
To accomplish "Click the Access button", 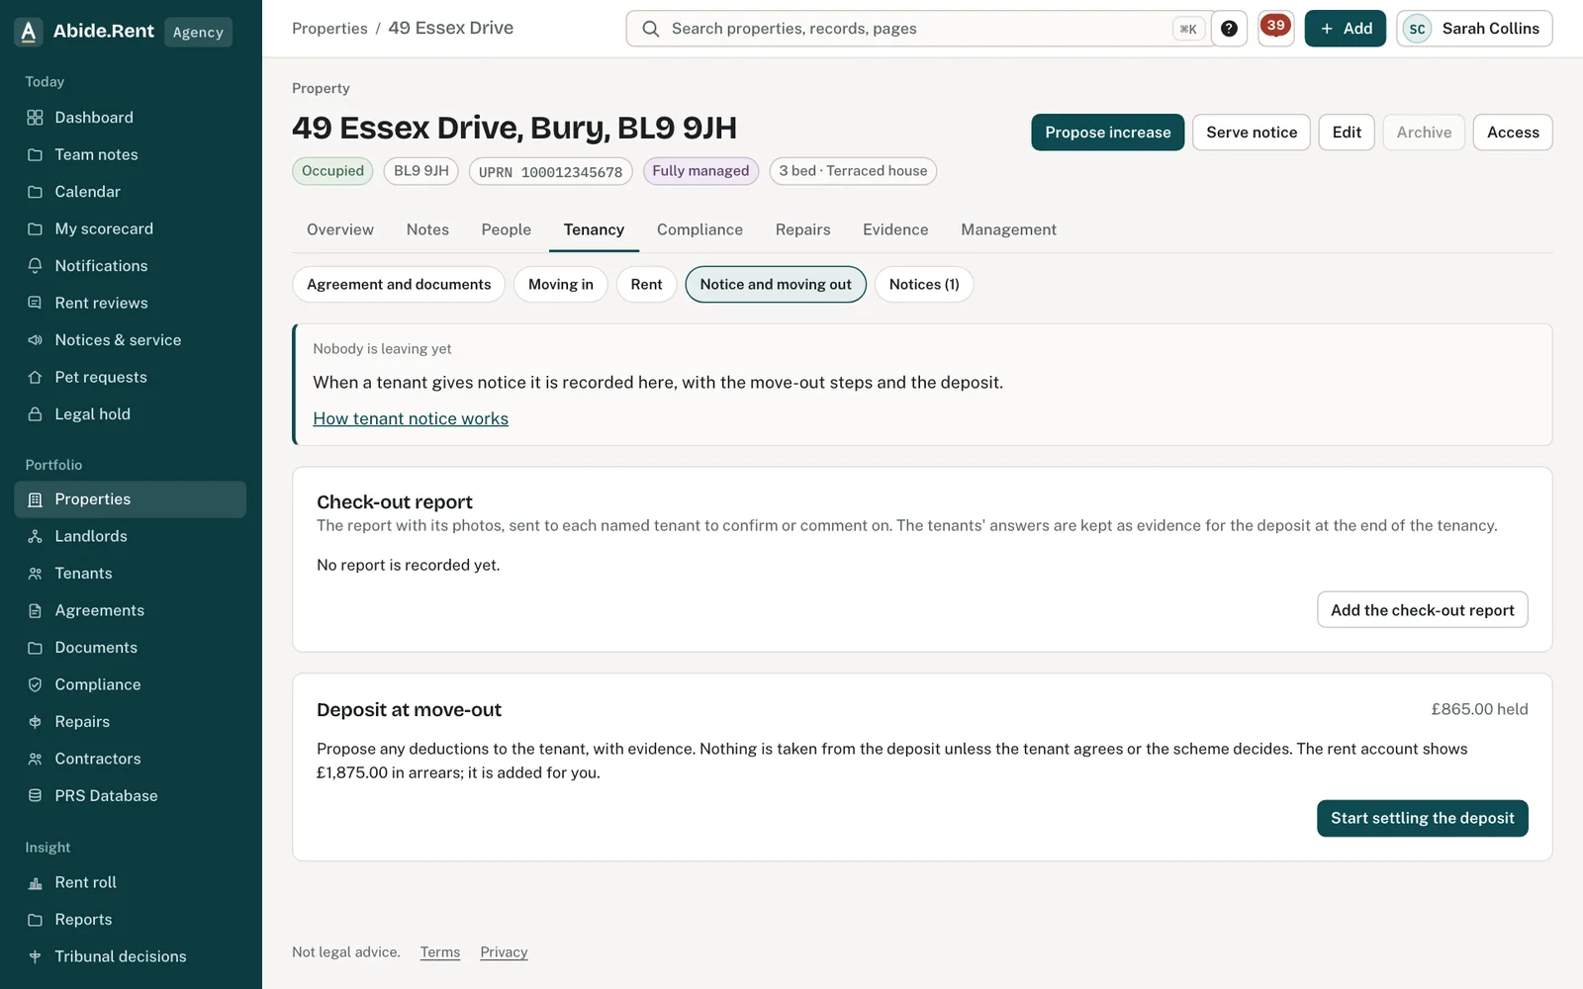I will coord(1513,133).
